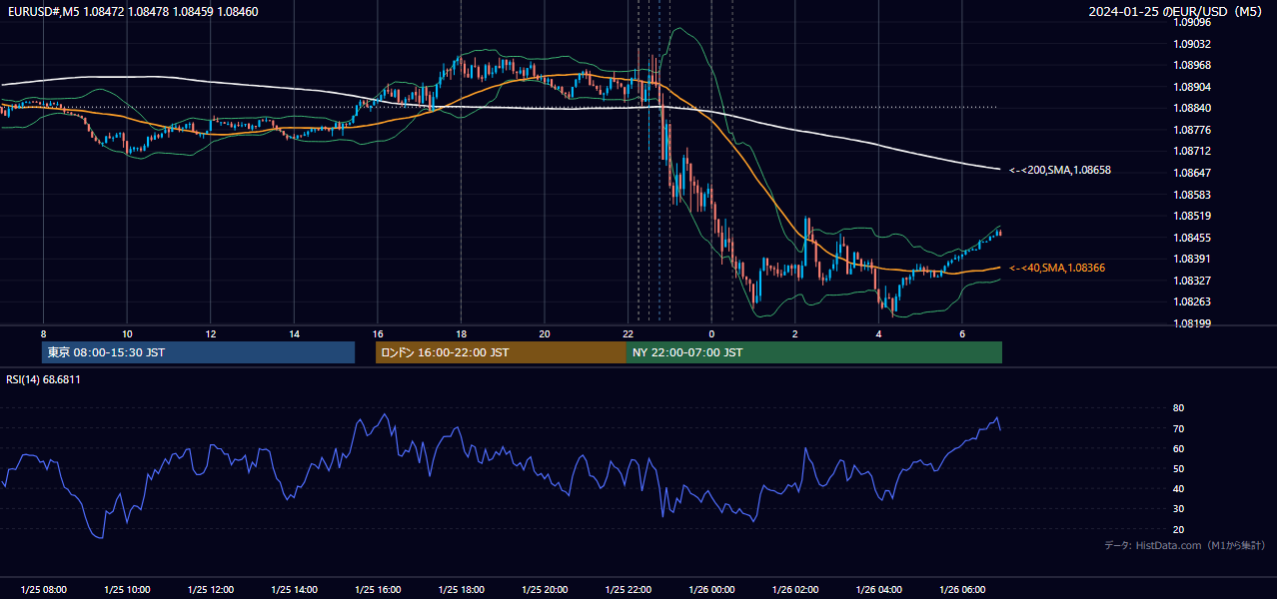Click price axis value 1.09032
Viewport: 1277px width, 599px height.
click(x=1191, y=44)
